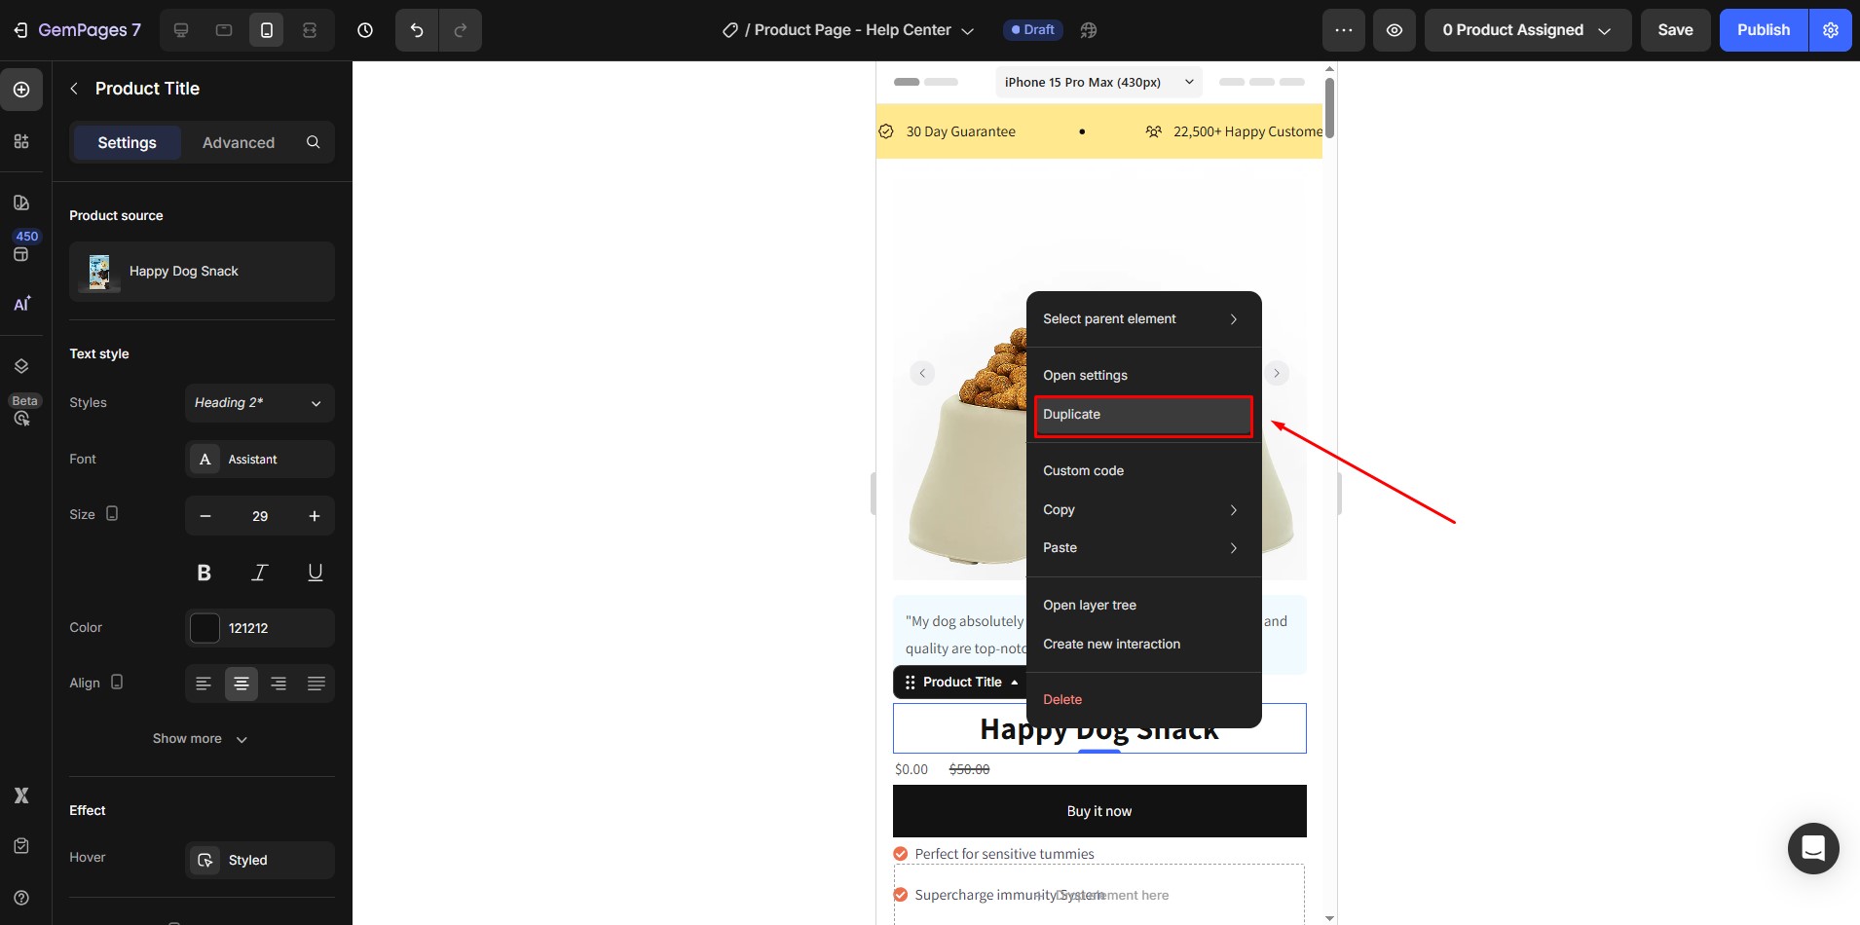Set text alignment to right
Screen dimensions: 1860x925
(x=279, y=683)
